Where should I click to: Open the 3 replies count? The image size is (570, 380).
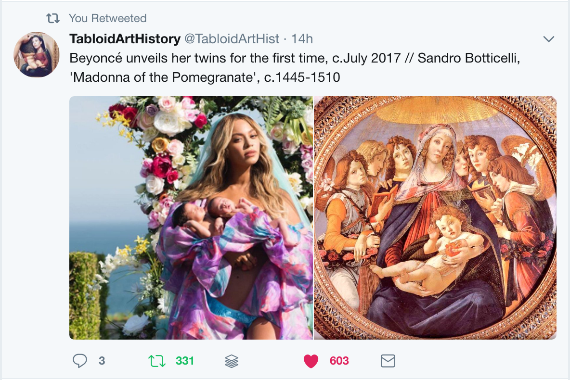(102, 361)
